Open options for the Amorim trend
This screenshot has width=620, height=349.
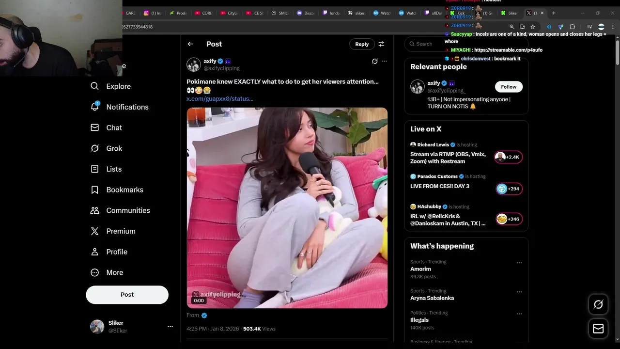(x=519, y=263)
